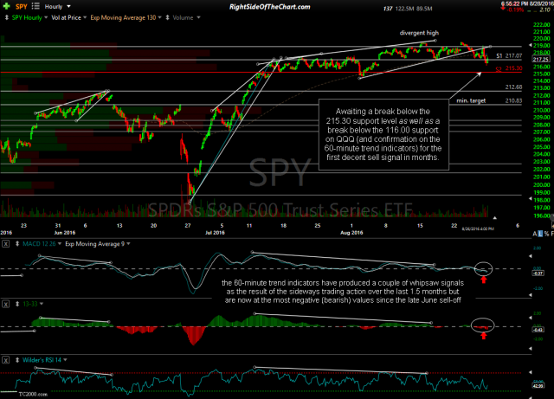Open Exp Moving Average 9 dropdown

pos(128,244)
